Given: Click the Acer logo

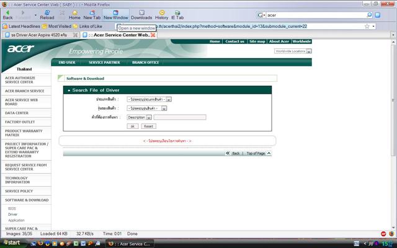Looking at the screenshot, I should (x=20, y=48).
